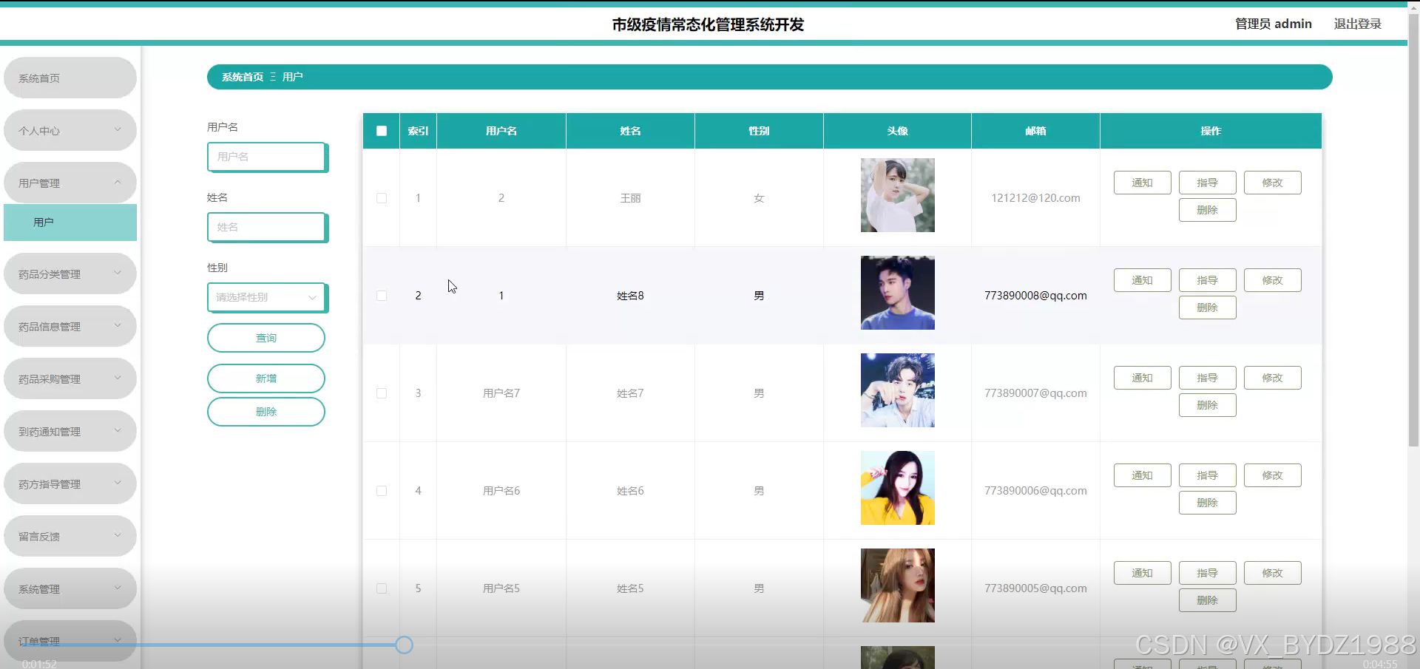Tick the select-all checkbox in table header
The height and width of the screenshot is (669, 1420).
(x=382, y=131)
